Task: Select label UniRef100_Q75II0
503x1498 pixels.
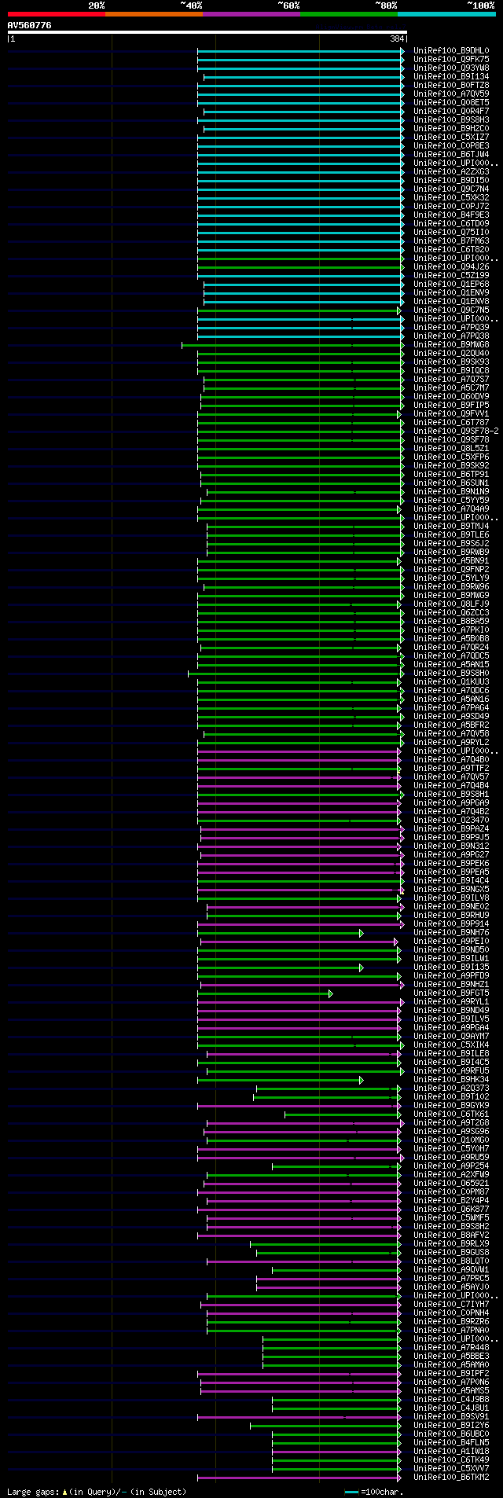Action: coord(451,233)
